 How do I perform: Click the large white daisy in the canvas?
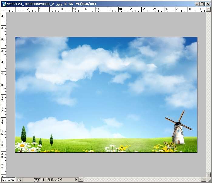(22, 146)
